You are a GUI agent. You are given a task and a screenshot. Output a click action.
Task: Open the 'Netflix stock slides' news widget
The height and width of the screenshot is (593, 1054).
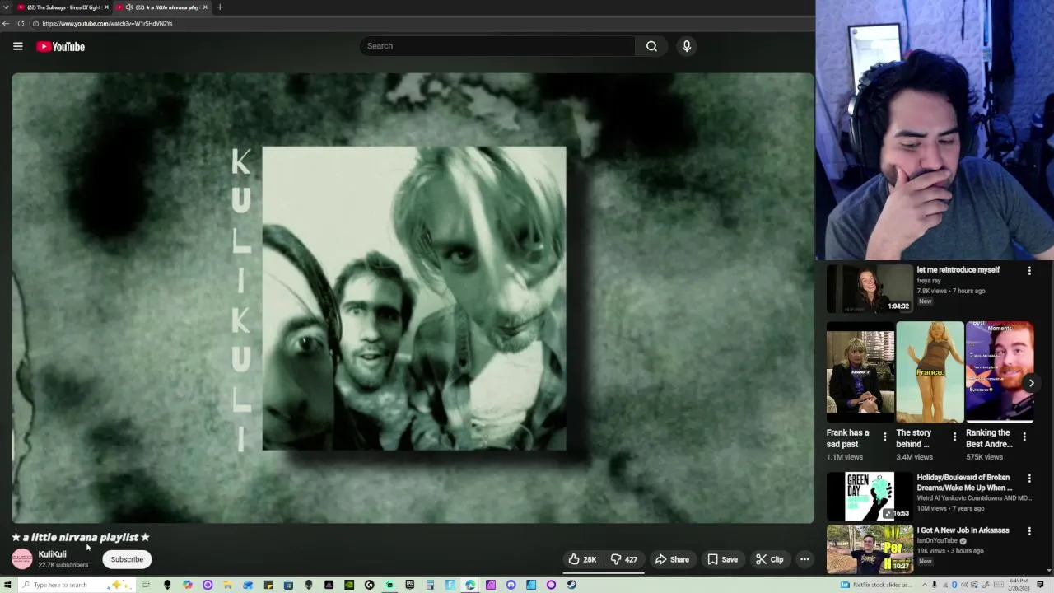(876, 585)
